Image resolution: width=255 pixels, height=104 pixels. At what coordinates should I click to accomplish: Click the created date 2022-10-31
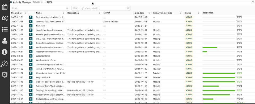pyautogui.click(x=17, y=52)
